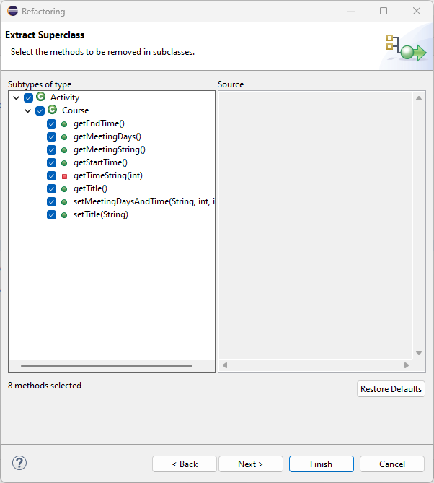Screen dimensions: 434x483
Task: Select the getTimeString(int) tree row
Action: 108,175
